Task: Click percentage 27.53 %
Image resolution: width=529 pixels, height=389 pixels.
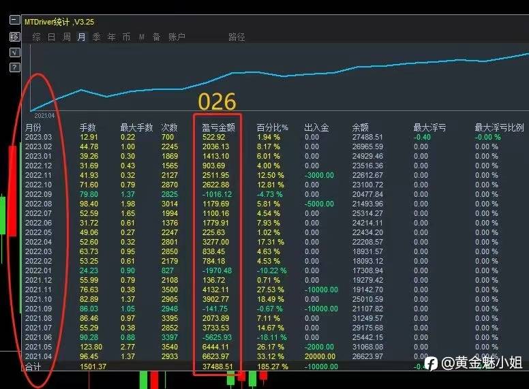Action: [271, 290]
